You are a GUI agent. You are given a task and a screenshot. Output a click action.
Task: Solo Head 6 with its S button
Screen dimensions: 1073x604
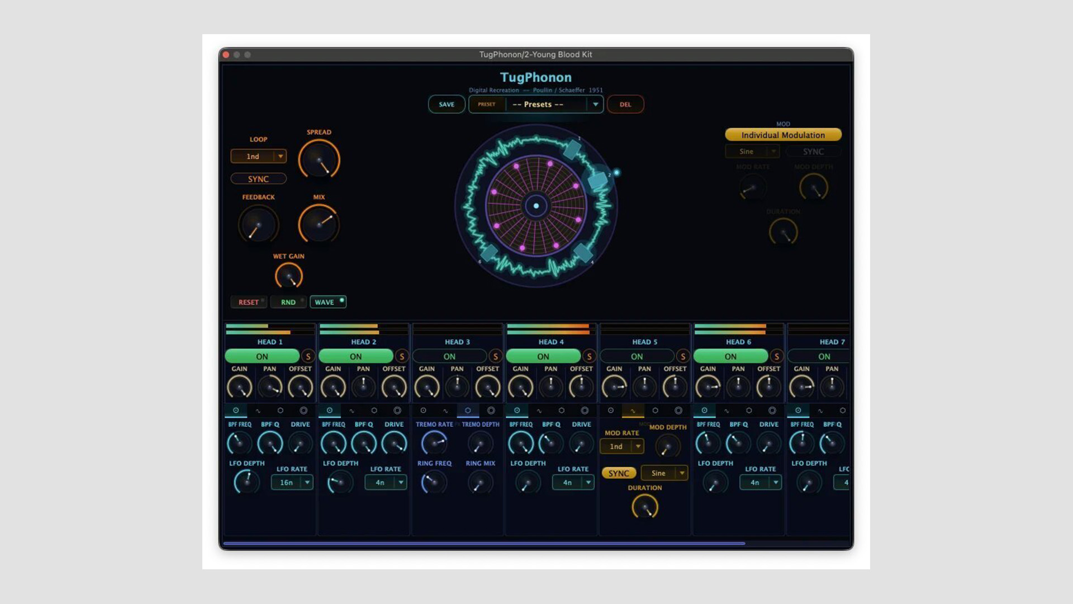[776, 356]
